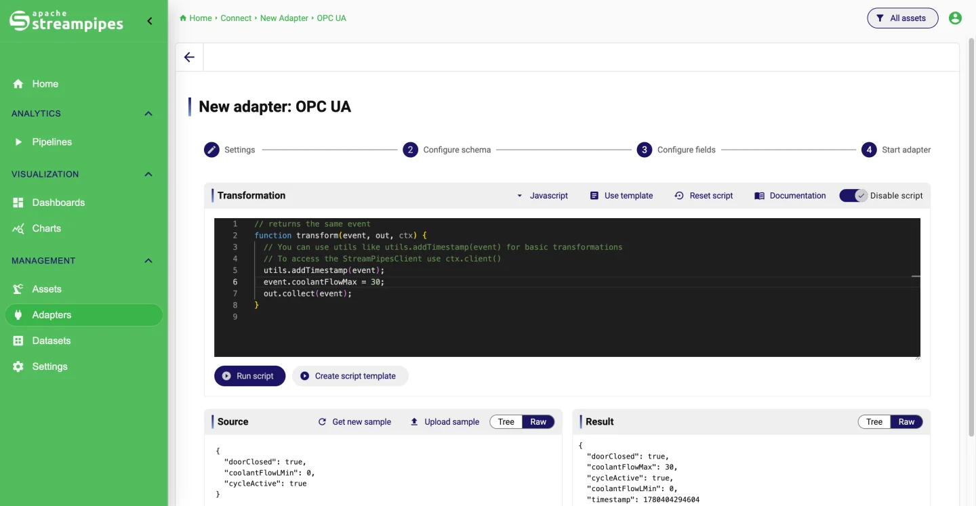Click the utils.addTimestamp(event); code line

324,270
